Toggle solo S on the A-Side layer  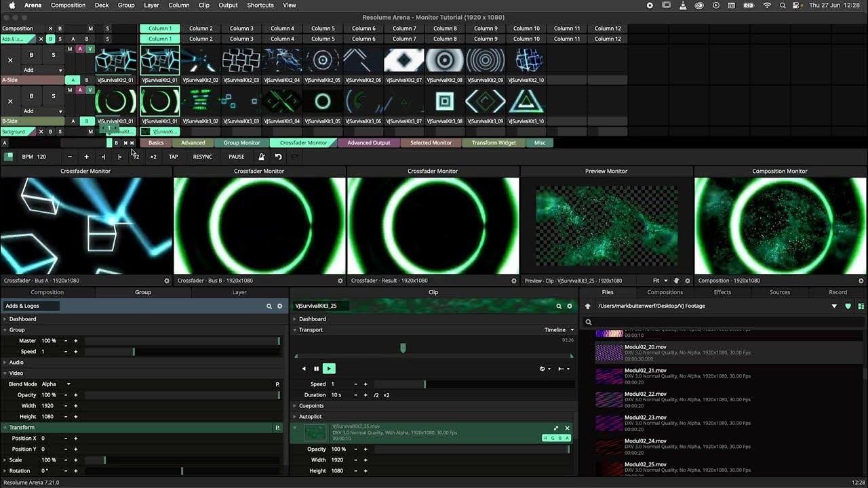53,55
